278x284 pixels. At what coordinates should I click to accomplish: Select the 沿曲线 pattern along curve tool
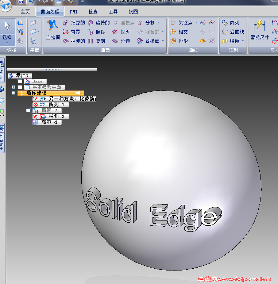233,32
